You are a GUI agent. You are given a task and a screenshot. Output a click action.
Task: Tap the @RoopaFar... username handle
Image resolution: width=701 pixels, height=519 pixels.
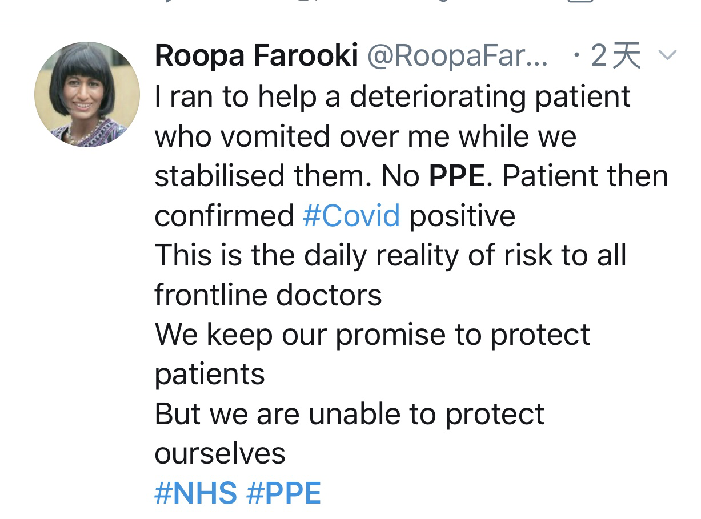(458, 56)
